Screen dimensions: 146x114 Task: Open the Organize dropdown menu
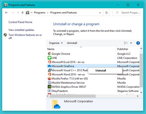point(56,43)
